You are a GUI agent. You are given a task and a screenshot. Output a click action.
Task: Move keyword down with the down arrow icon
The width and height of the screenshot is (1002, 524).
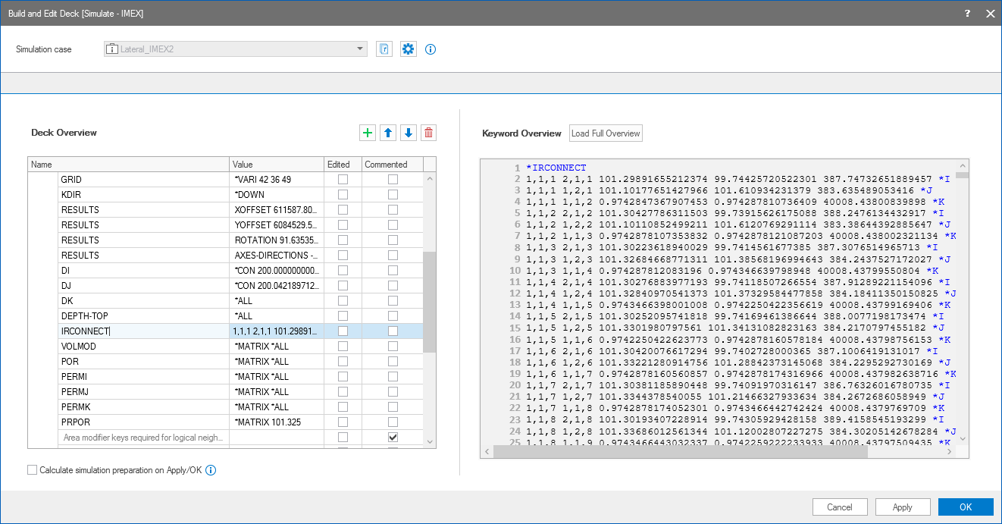coord(409,133)
